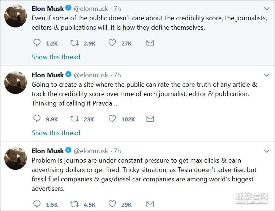This screenshot has height=211, width=275.
Task: Click the @elonmusk handle on the Pravda tweet
Action: 91,75
